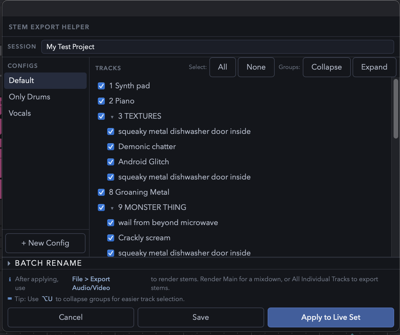The image size is (400, 335).
Task: Toggle the 3 TEXTURES group checkbox
Action: pyautogui.click(x=101, y=116)
